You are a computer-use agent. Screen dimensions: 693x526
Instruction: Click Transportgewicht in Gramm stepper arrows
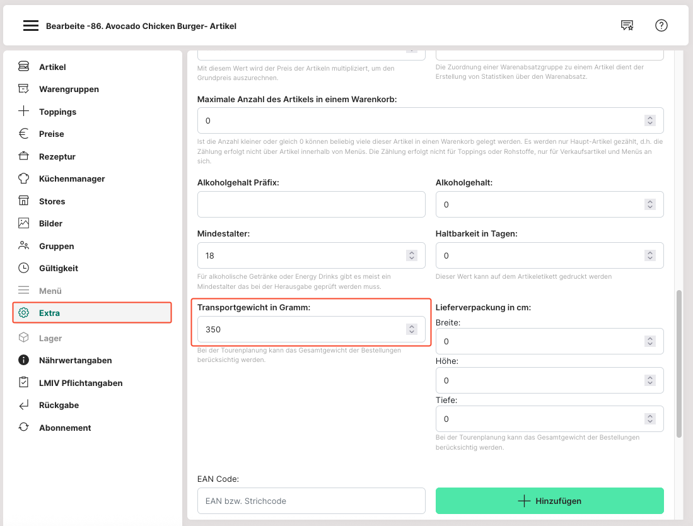point(412,329)
